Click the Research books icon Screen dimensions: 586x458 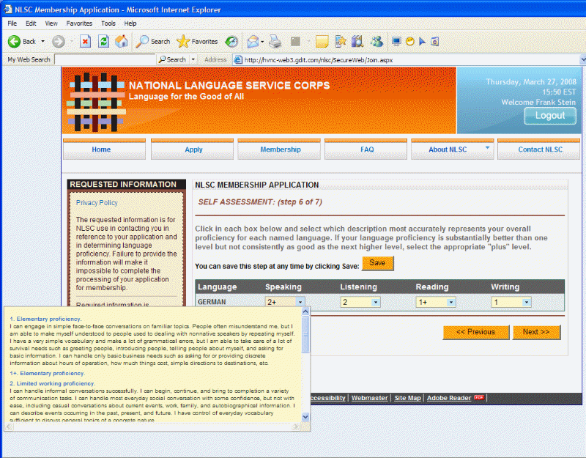357,42
